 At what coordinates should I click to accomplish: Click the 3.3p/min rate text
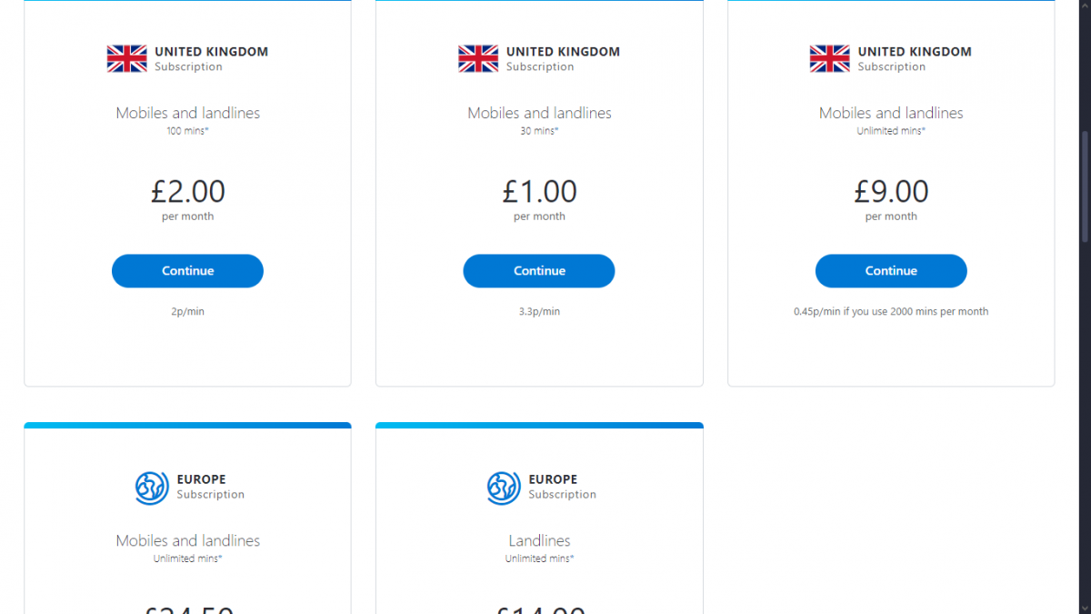pos(539,311)
